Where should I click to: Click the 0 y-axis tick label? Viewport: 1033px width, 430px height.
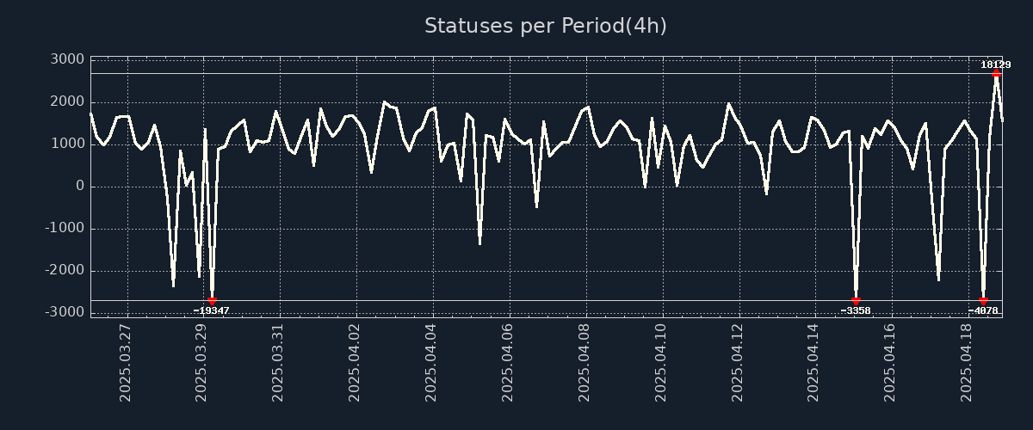pos(79,186)
